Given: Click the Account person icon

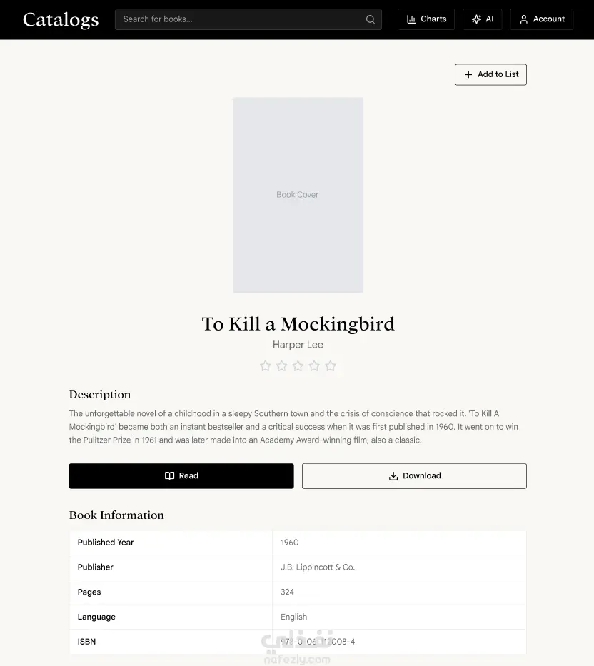Looking at the screenshot, I should [x=524, y=19].
